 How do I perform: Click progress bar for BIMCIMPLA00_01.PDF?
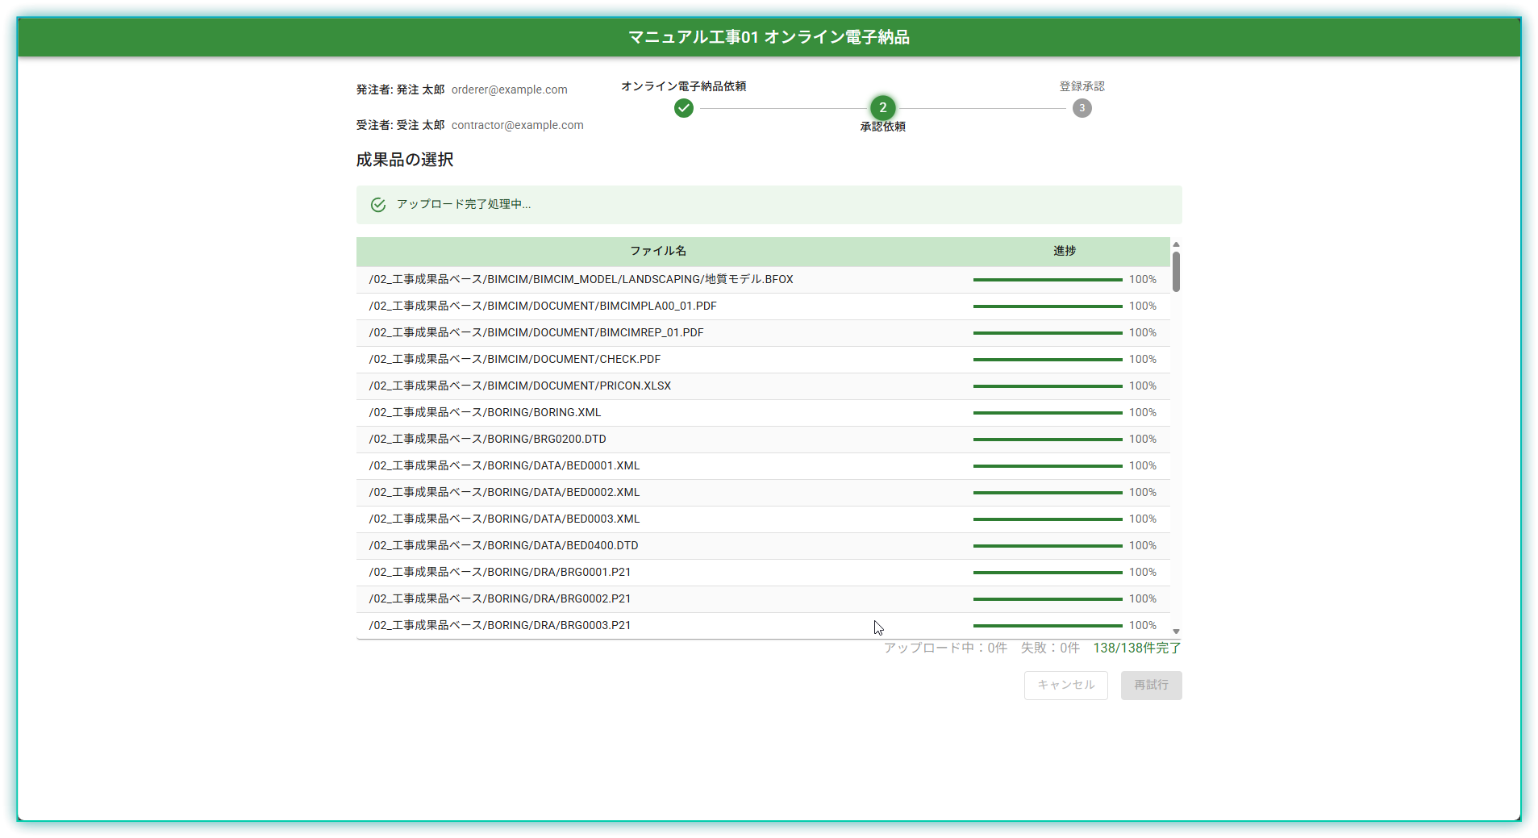(1047, 306)
